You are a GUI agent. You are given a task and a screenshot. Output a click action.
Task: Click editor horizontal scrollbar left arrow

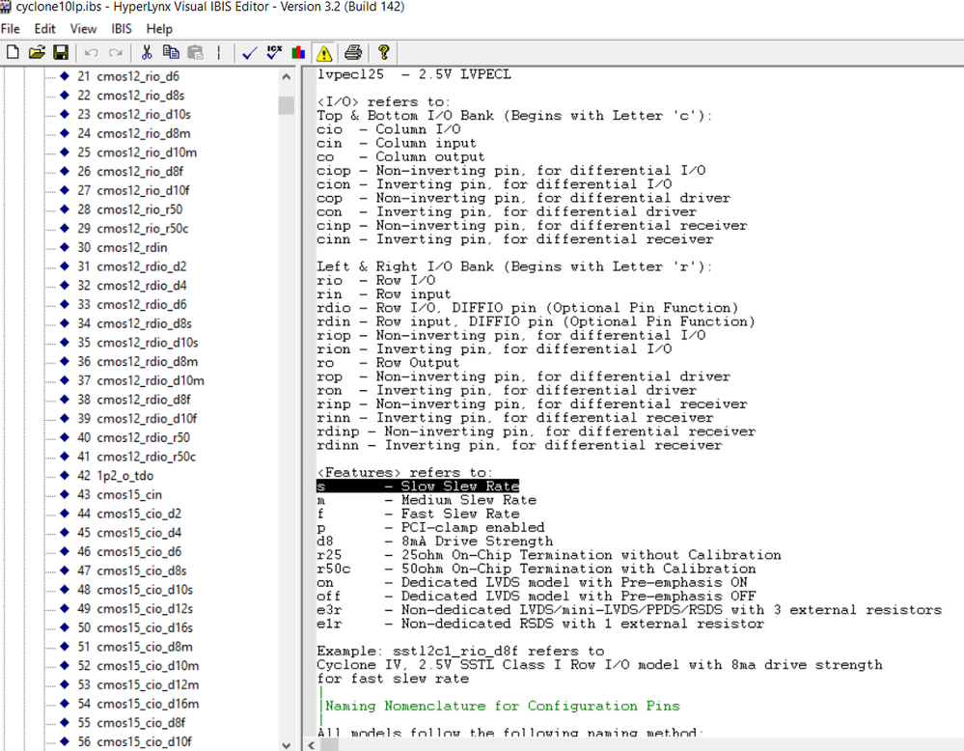coord(311,745)
